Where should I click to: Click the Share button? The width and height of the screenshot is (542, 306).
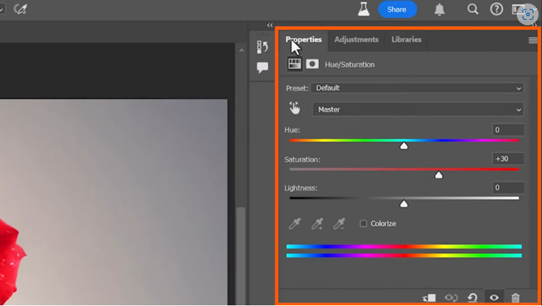click(397, 10)
